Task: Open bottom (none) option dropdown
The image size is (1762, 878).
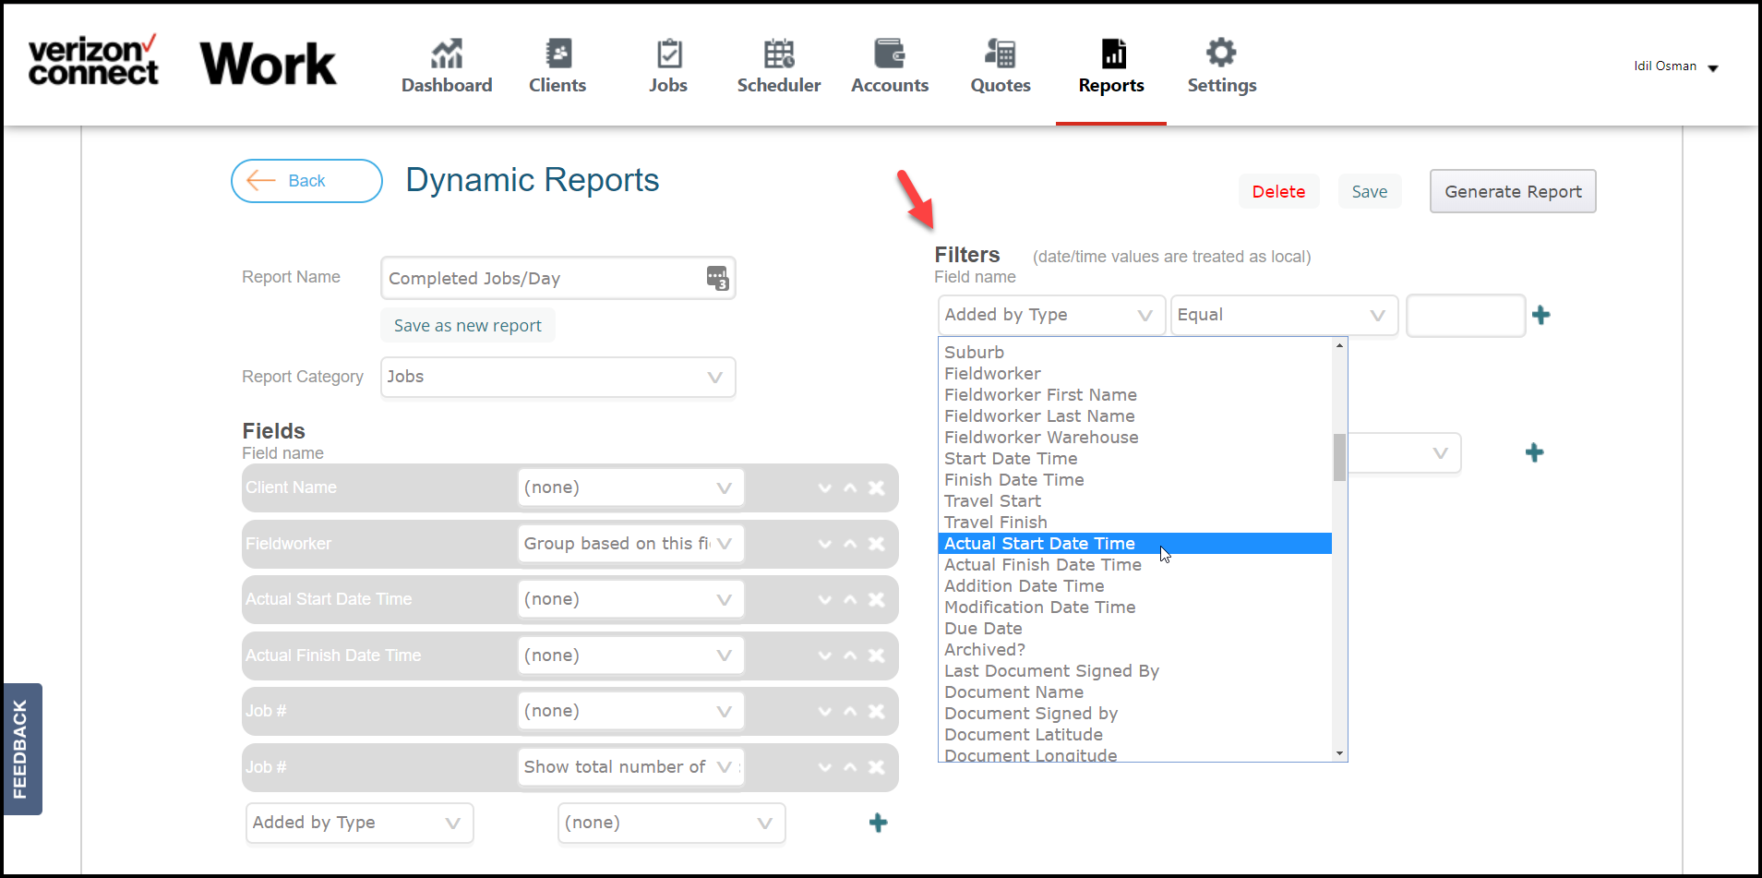Action: pos(671,823)
